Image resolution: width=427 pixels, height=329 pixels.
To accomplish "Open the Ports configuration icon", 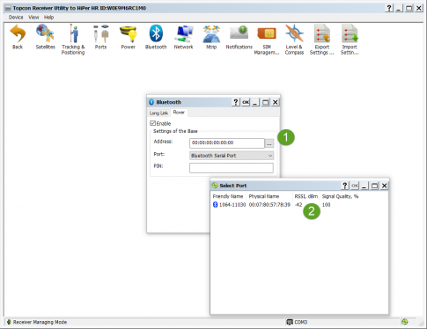I will pos(100,37).
